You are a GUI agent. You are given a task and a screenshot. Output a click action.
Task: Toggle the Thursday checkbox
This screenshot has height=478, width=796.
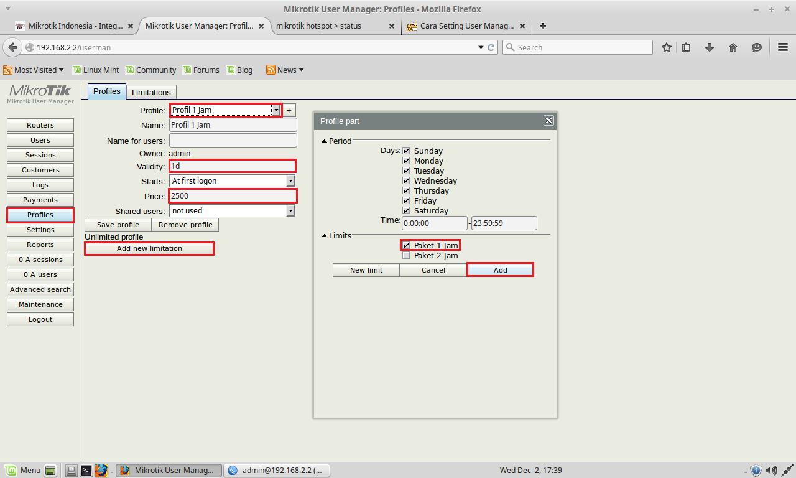coord(406,190)
